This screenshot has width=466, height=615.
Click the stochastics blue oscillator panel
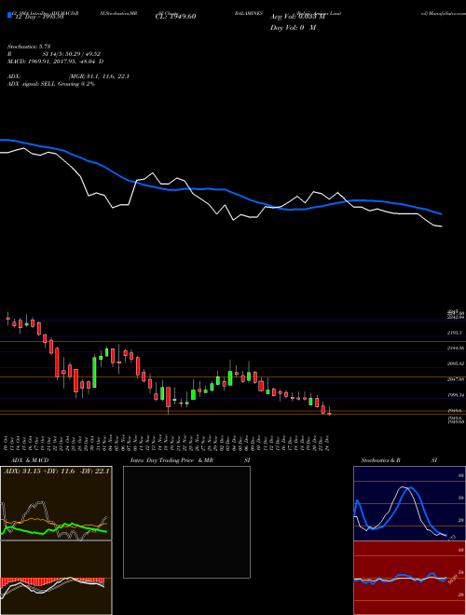[x=409, y=503]
